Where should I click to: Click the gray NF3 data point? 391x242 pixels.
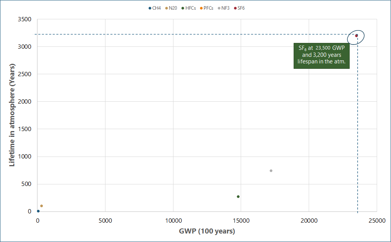coord(271,170)
